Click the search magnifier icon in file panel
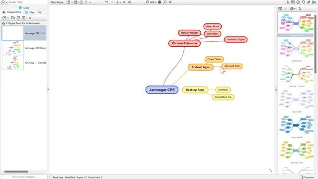 (x=3, y=2)
